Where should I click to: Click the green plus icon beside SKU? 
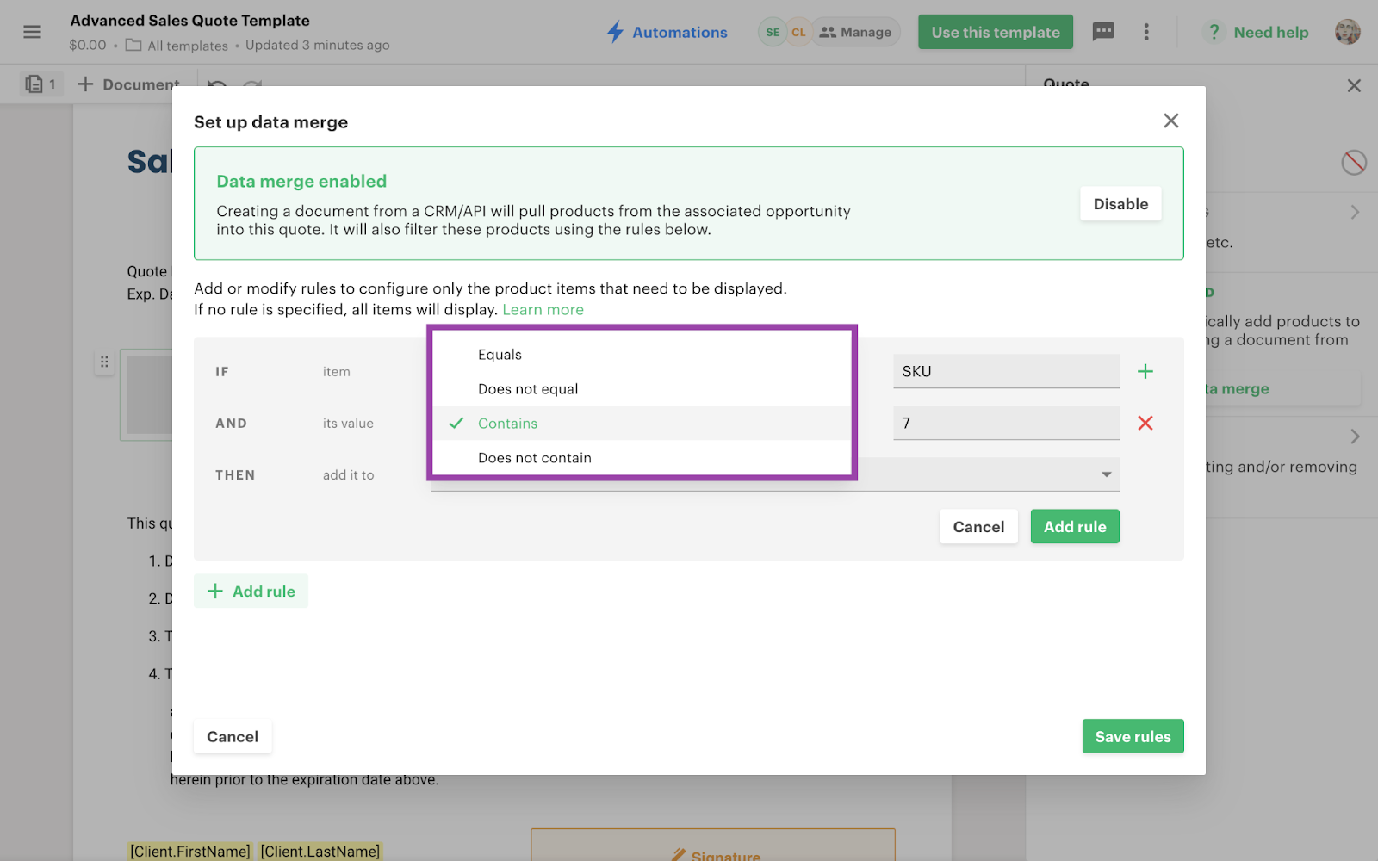coord(1145,371)
